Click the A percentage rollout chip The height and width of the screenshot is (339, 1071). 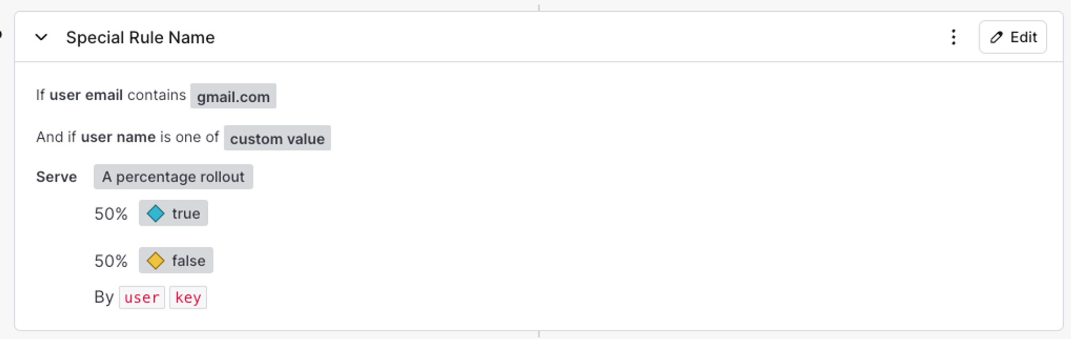173,177
